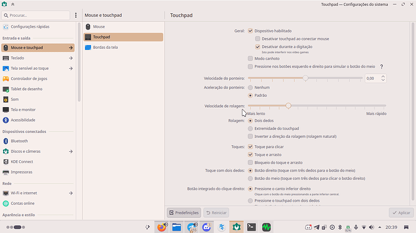Select Pressione o touchpad com dois dedos
The image size is (416, 233).
[x=250, y=200]
